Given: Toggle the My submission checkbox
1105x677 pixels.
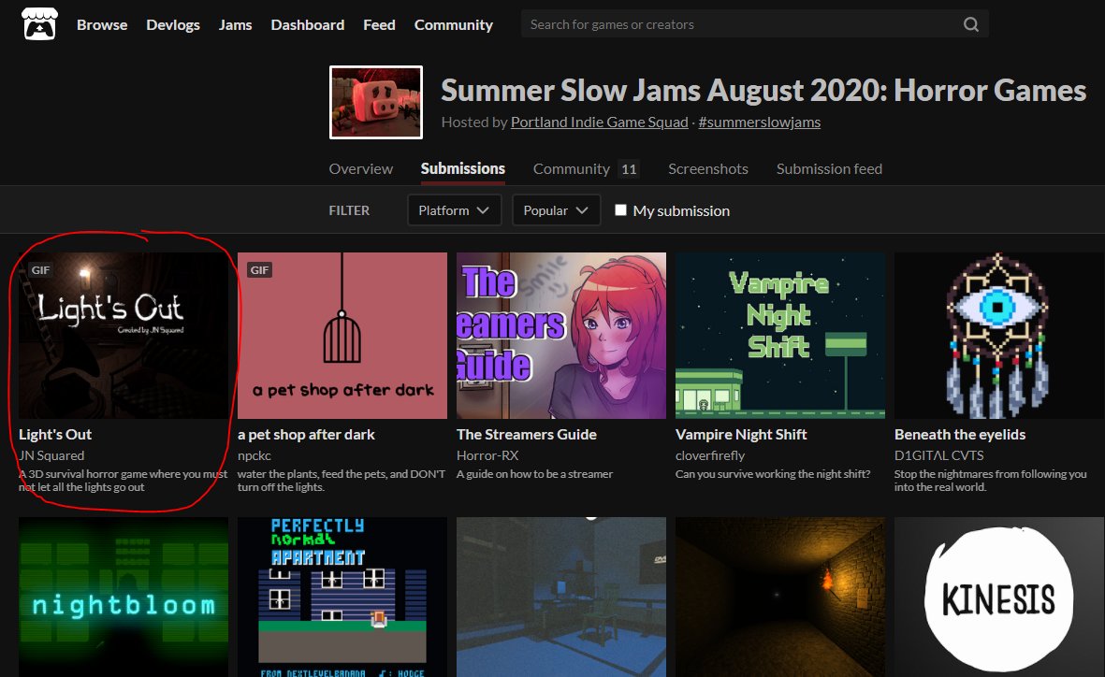Looking at the screenshot, I should click(620, 210).
